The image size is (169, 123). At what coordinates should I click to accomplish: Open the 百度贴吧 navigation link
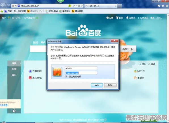pos(35,71)
